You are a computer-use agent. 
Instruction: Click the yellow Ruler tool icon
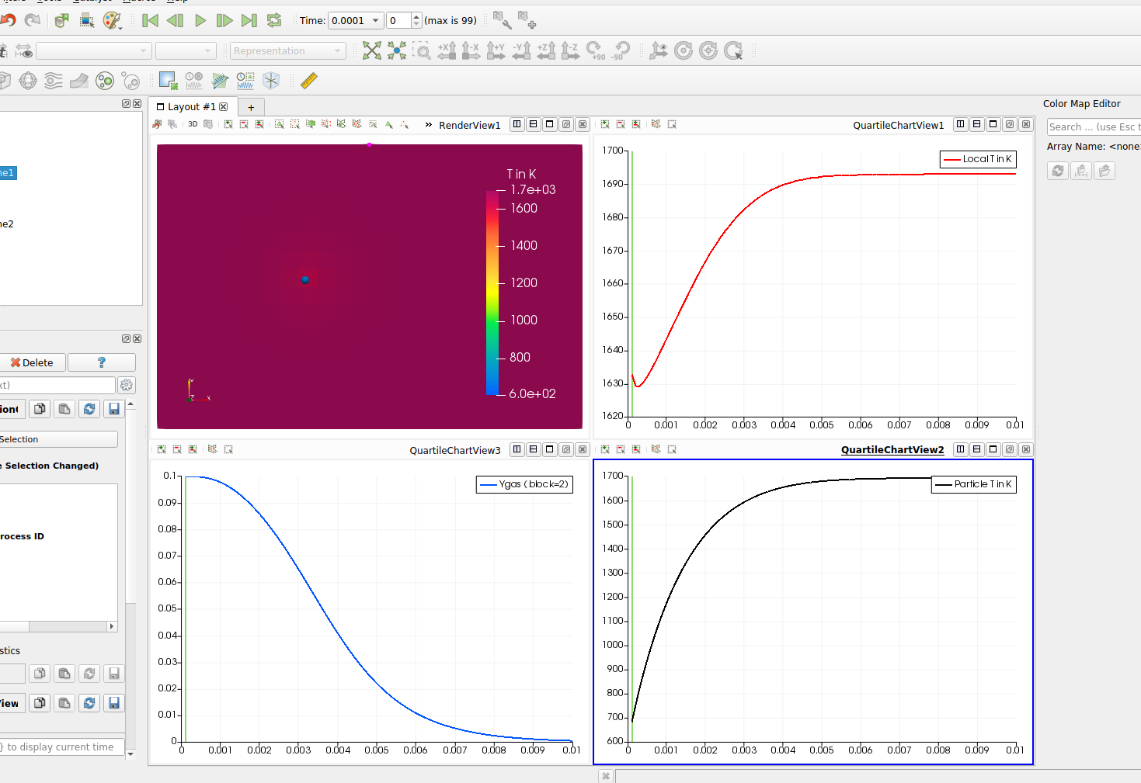309,81
